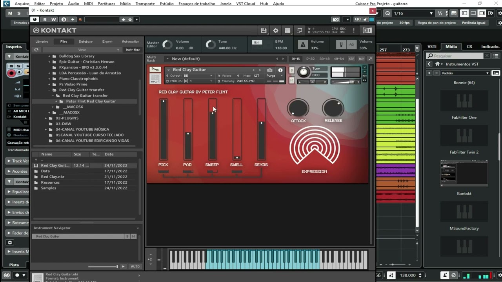The image size is (502, 282).
Task: Click the SENDS level slider
Action: pos(261,129)
